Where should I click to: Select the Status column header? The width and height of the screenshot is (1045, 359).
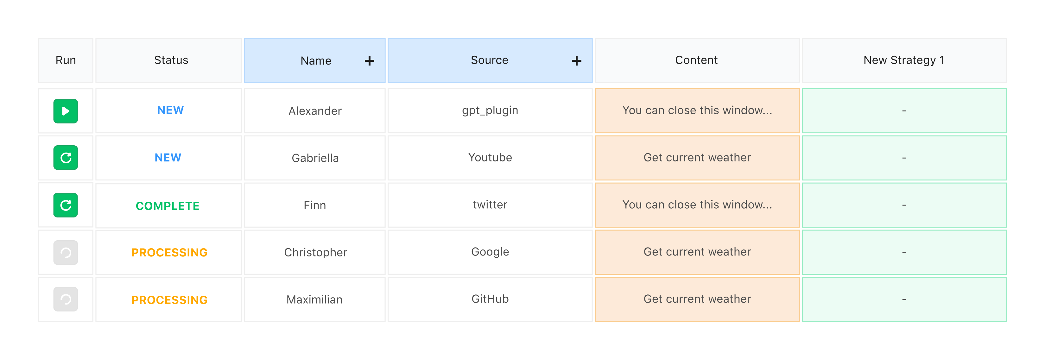[169, 60]
